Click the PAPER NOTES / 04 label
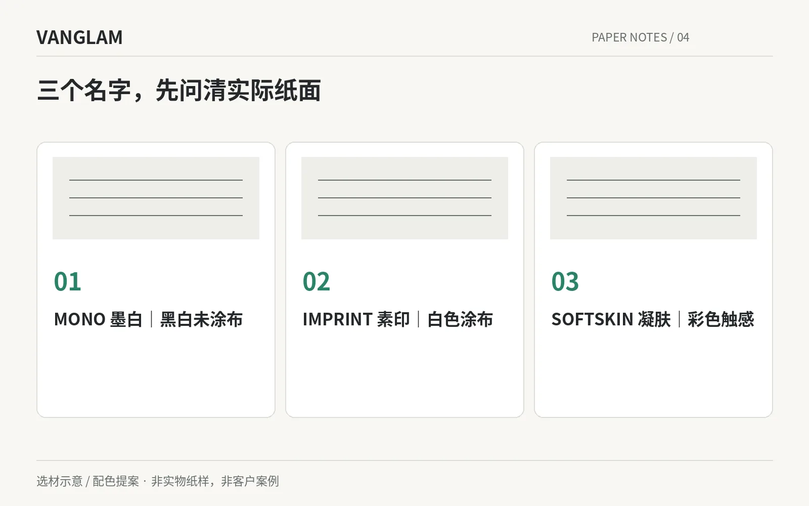This screenshot has height=506, width=809. click(640, 37)
